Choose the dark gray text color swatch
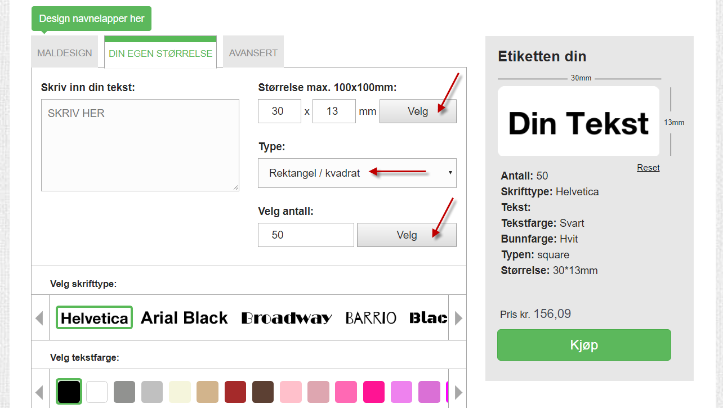 point(124,392)
